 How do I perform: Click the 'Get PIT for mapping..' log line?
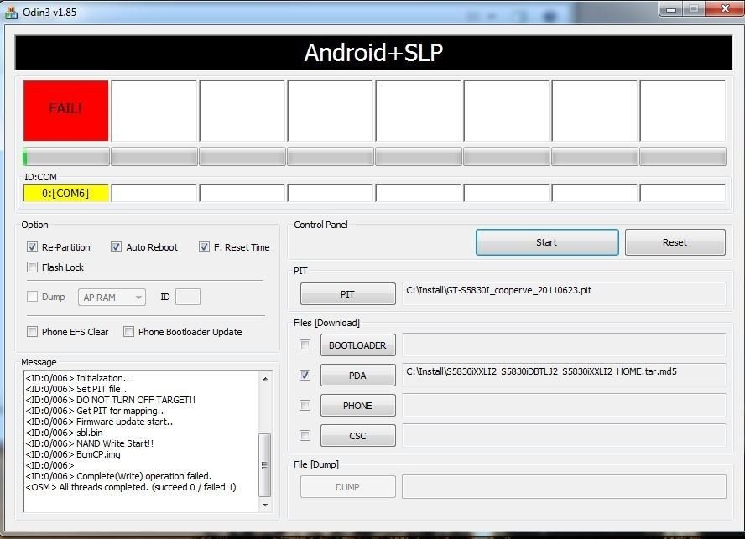[x=94, y=411]
